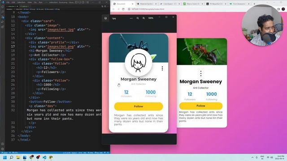Open a new Chrome tab with the plus button

[x=254, y=4]
